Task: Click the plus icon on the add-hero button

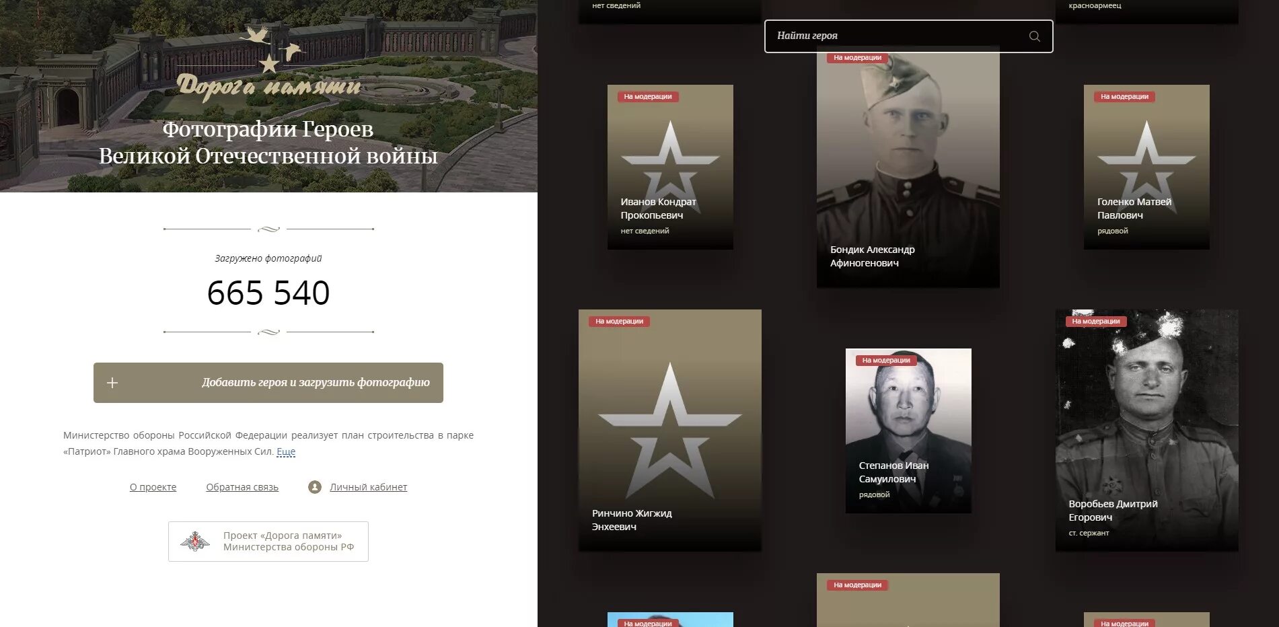Action: [x=112, y=383]
